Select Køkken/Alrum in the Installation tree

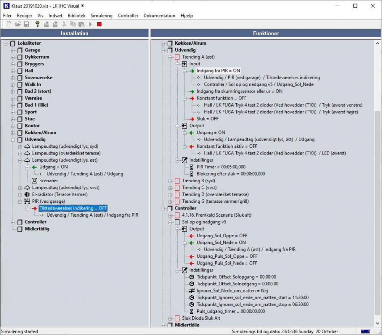point(40,133)
